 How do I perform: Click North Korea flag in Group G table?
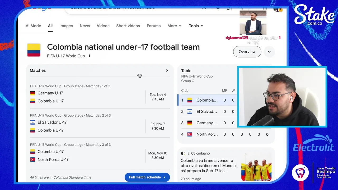pos(190,134)
